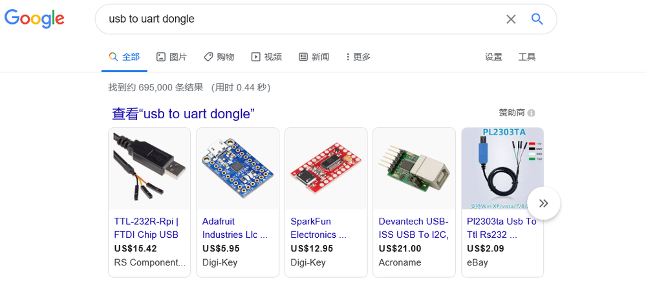Click the Google logo
This screenshot has width=646, height=294.
(x=34, y=19)
